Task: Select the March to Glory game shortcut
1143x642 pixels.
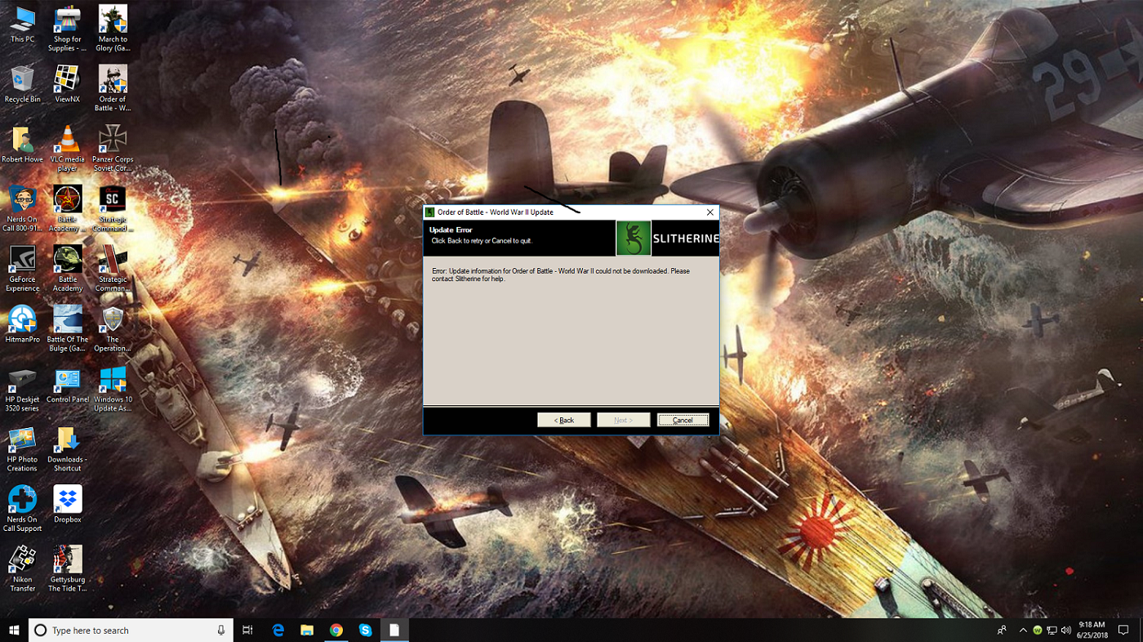Action: (x=112, y=29)
